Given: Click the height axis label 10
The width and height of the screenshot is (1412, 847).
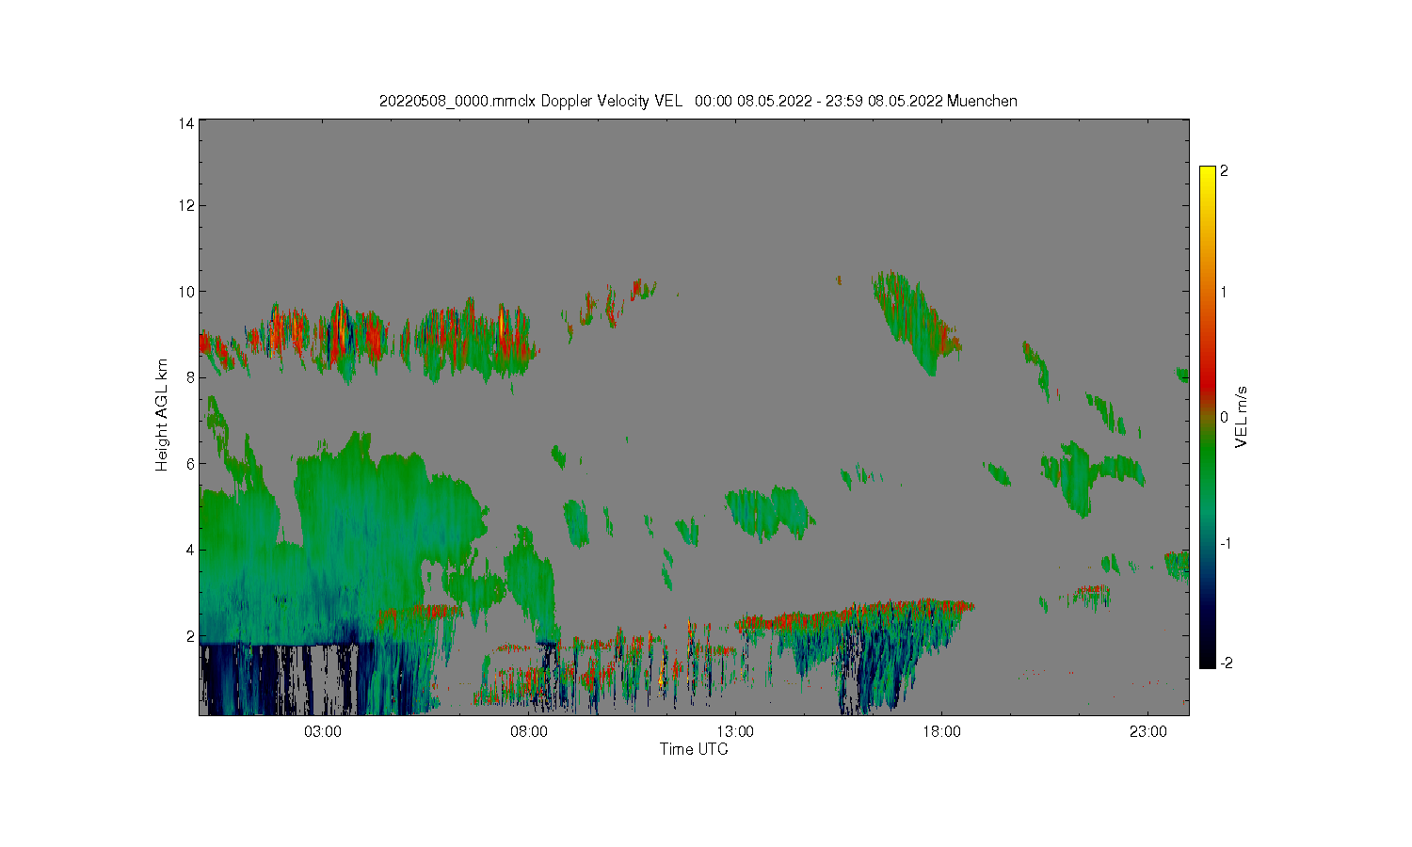Looking at the screenshot, I should point(186,292).
